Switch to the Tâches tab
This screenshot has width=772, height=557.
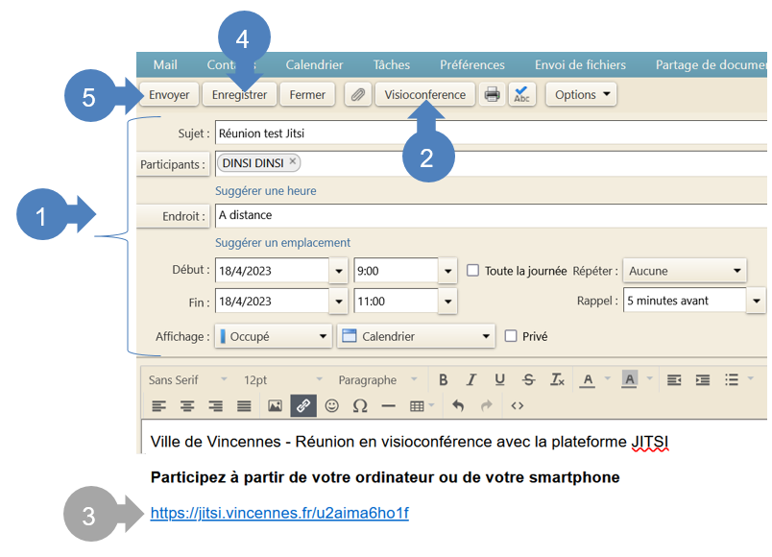pos(391,65)
